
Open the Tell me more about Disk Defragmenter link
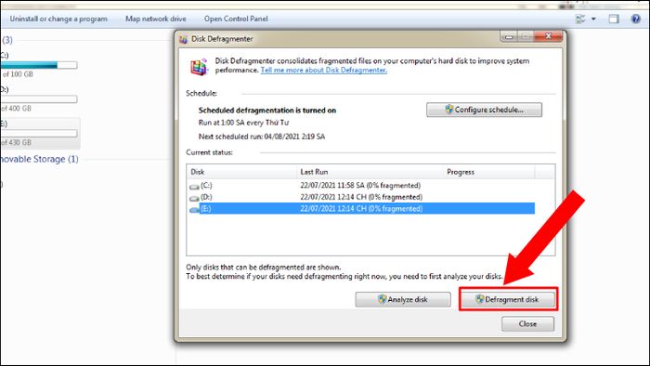[x=324, y=70]
